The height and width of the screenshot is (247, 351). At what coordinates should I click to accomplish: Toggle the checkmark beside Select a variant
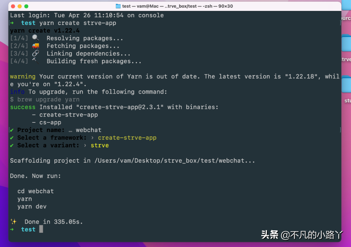[x=11, y=145]
